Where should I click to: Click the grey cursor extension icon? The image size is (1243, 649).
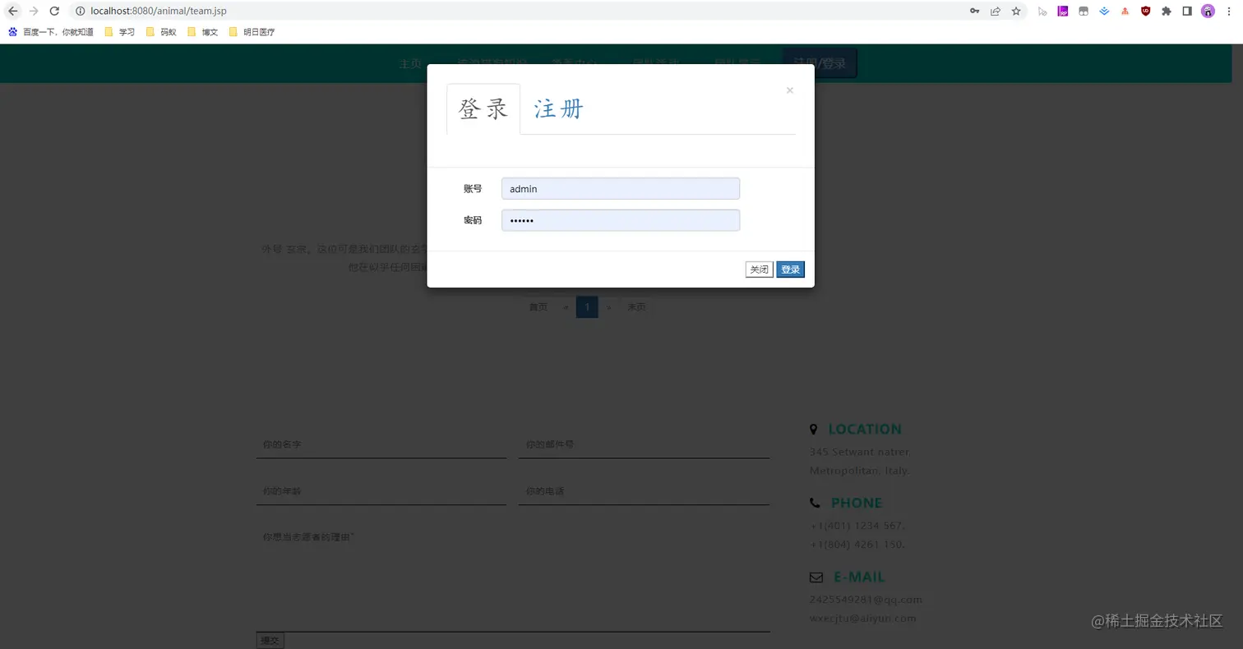[x=1042, y=12]
